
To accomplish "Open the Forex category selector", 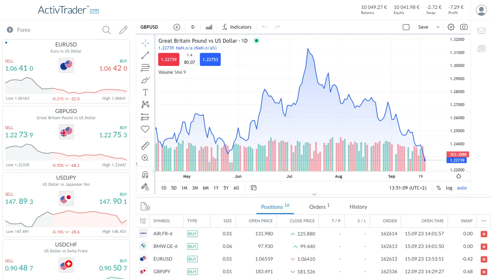I will tap(19, 30).
